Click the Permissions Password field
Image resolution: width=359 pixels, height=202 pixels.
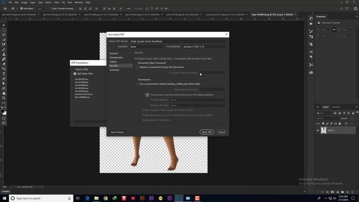pyautogui.click(x=212, y=90)
